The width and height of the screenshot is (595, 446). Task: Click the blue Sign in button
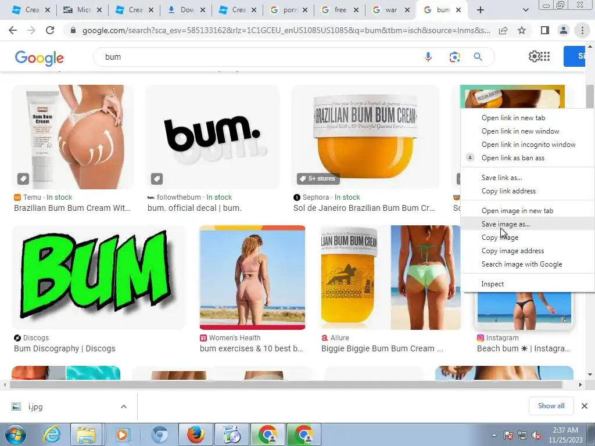[x=574, y=56]
